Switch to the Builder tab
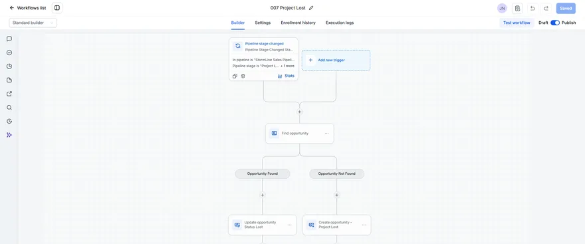Viewport: 585px width, 244px height. click(238, 23)
